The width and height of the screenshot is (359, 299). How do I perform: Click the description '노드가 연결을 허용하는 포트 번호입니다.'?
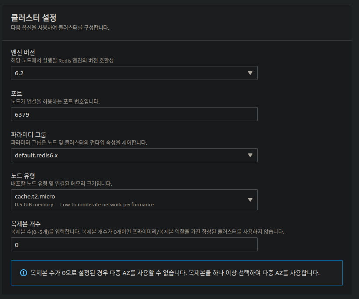(55, 101)
